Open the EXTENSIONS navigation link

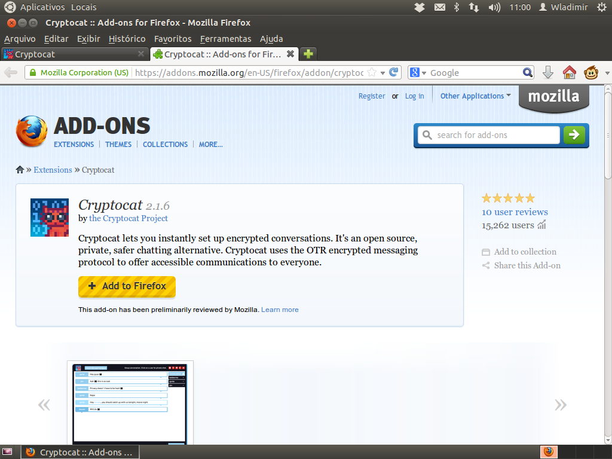[x=74, y=145]
